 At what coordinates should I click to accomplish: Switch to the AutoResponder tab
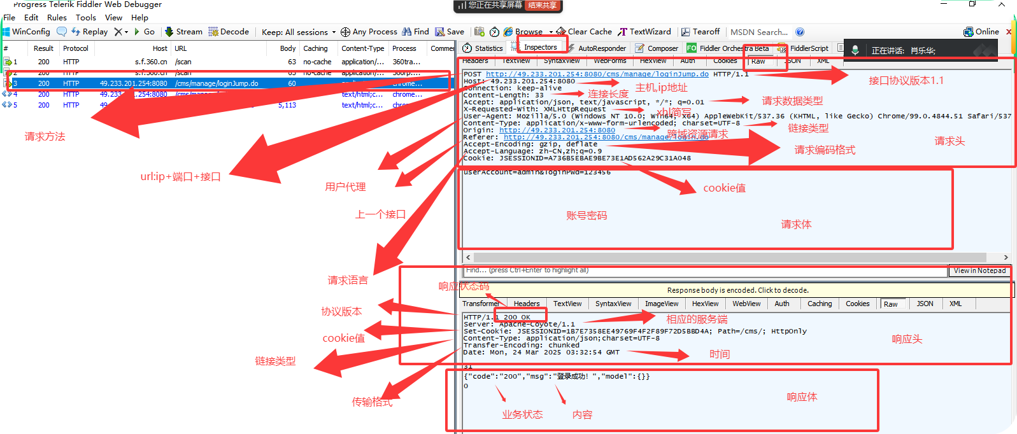tap(597, 48)
